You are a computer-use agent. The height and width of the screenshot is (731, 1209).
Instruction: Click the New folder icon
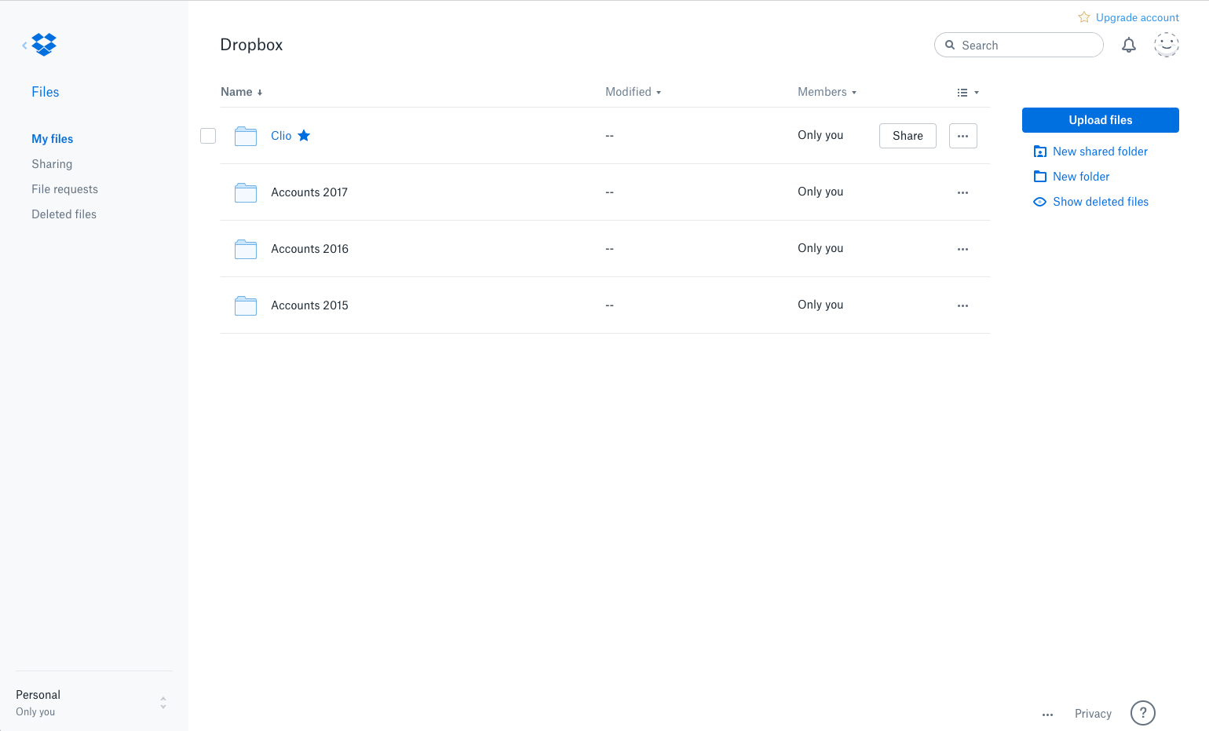coord(1040,177)
